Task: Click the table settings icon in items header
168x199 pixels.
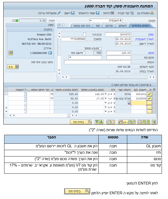Action: [x=154, y=89]
